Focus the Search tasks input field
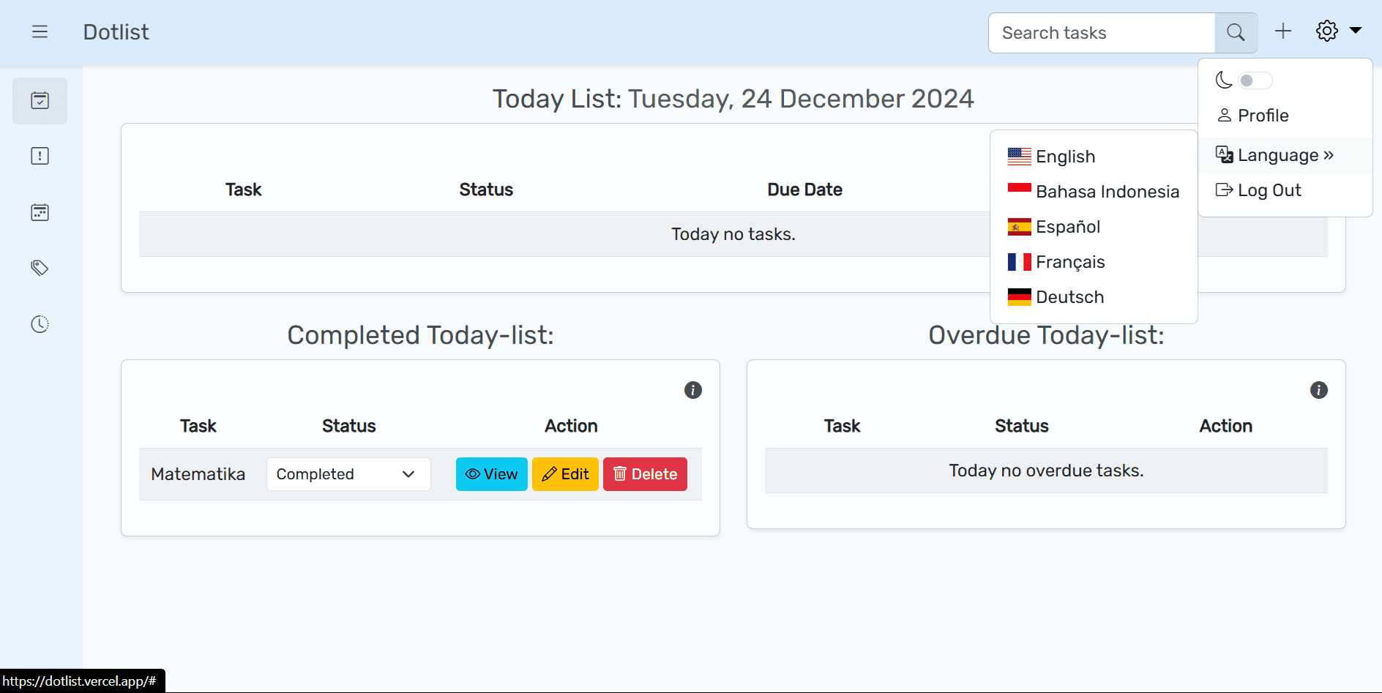 tap(1102, 33)
